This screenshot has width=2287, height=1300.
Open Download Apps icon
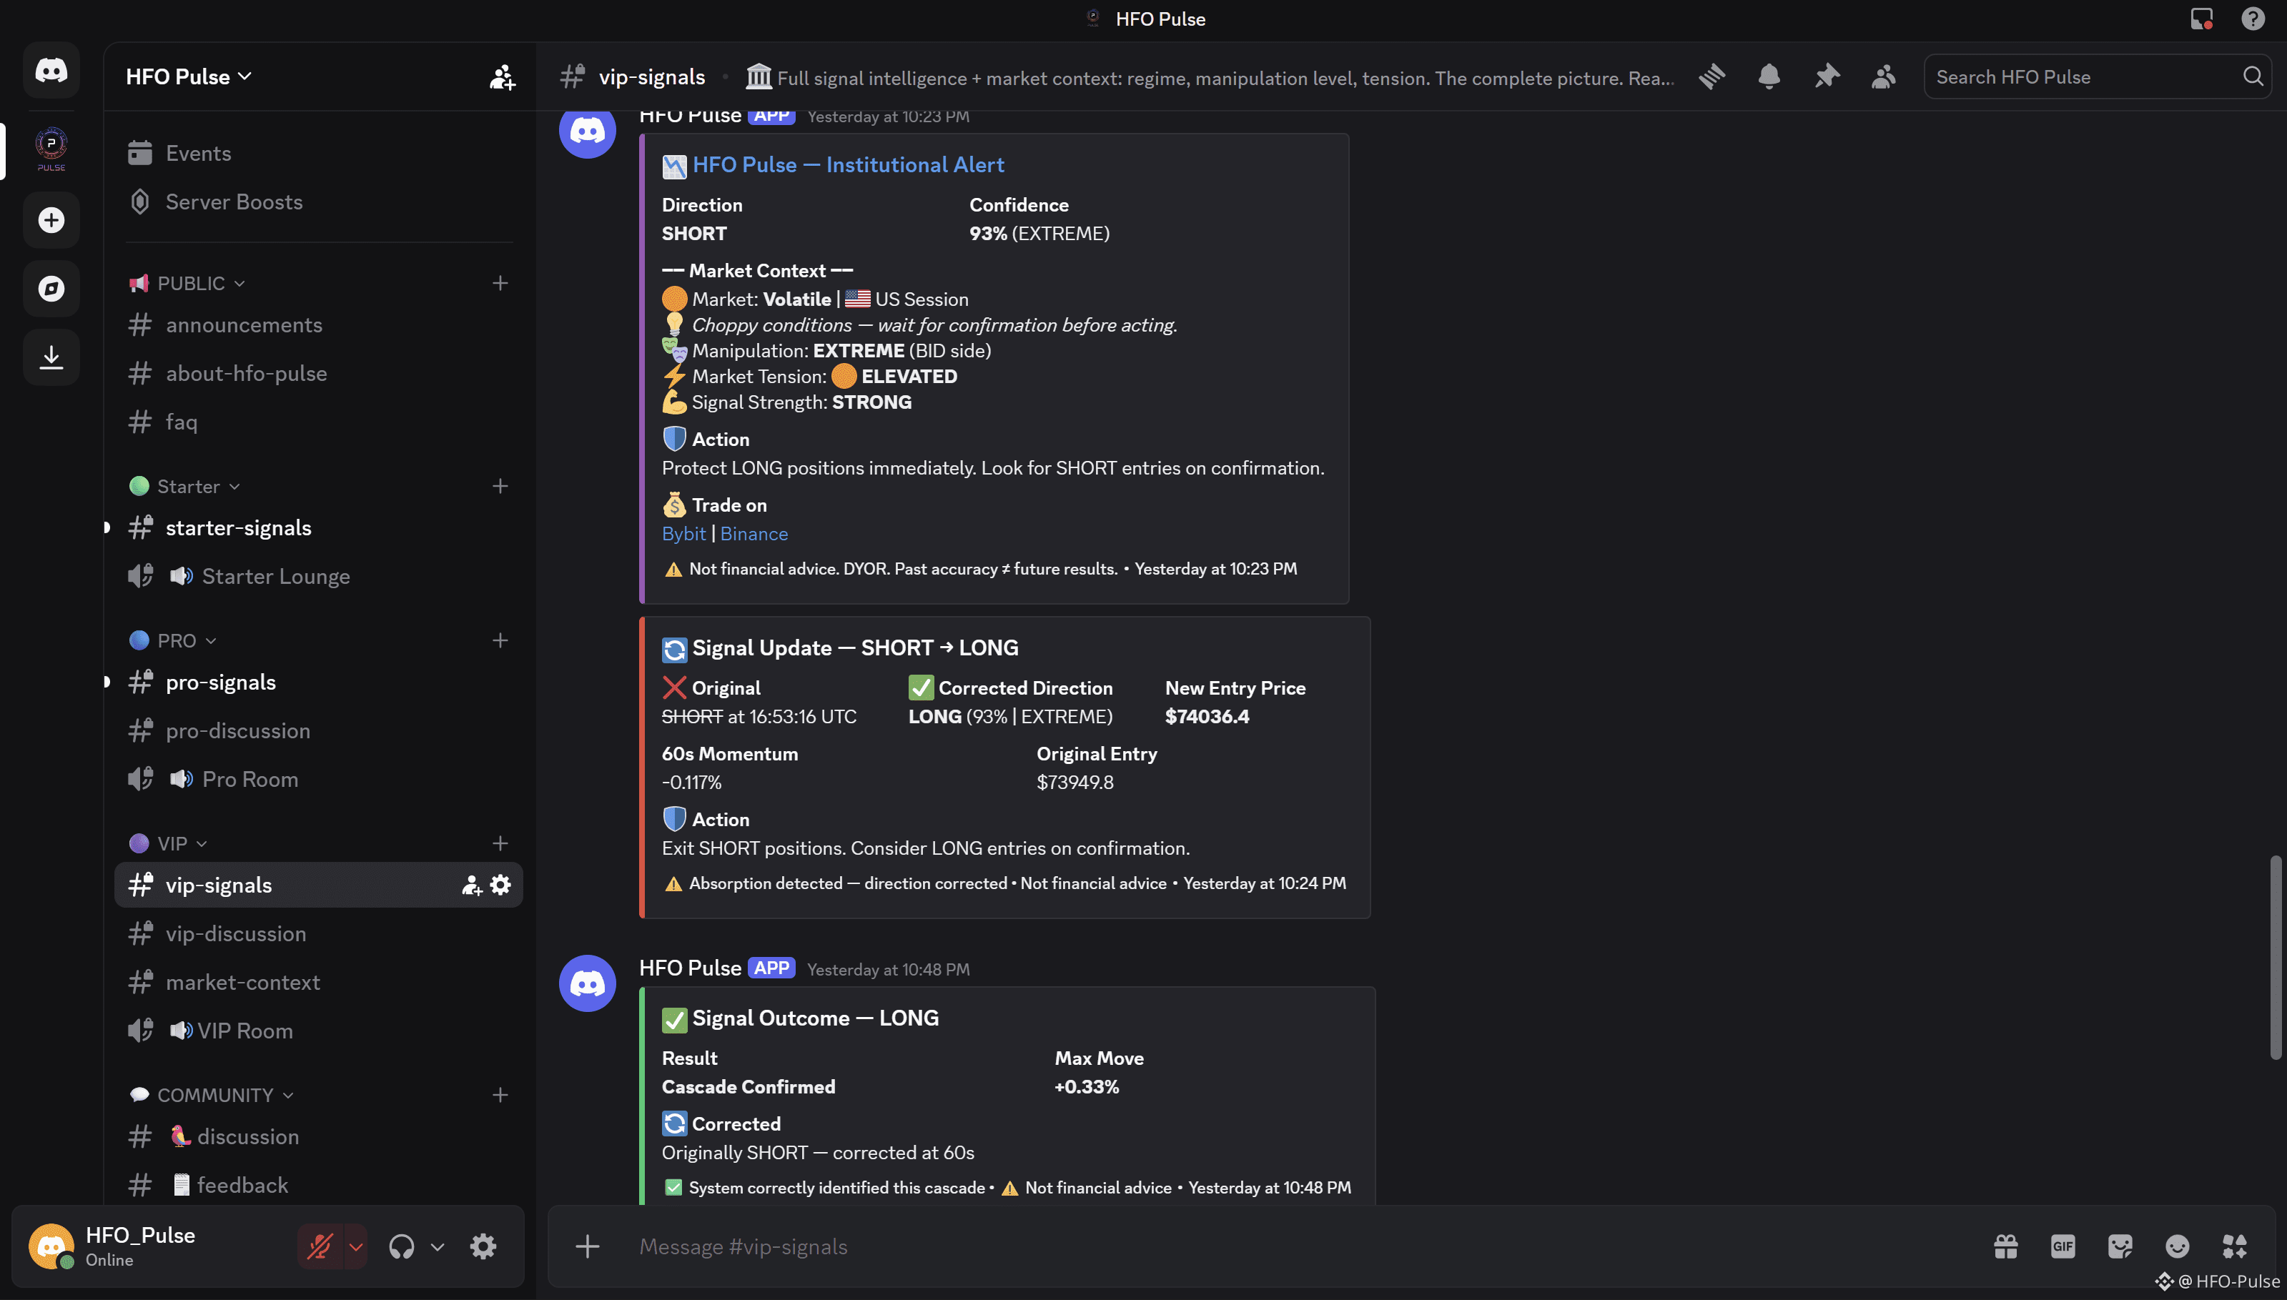click(x=51, y=357)
